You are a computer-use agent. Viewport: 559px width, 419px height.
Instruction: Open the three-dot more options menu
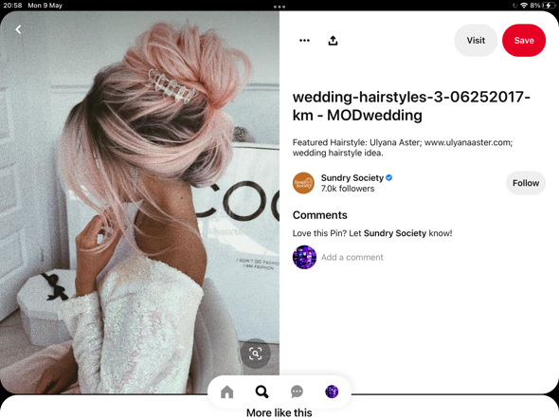coord(304,41)
